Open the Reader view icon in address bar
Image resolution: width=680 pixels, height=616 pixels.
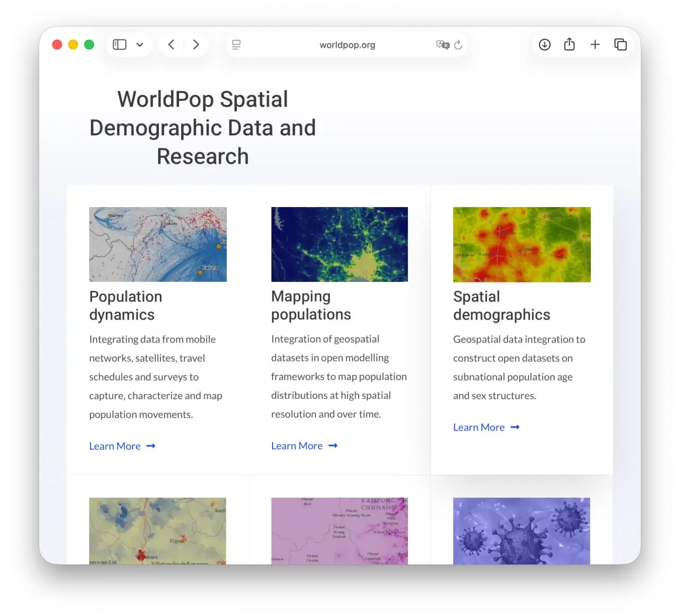[x=236, y=45]
